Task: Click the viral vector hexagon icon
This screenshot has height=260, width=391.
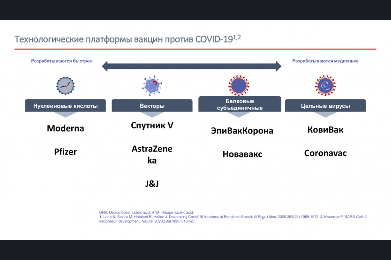Action: click(152, 86)
